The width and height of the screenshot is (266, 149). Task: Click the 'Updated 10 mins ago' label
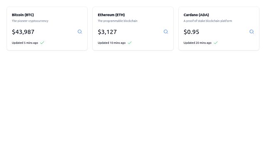pyautogui.click(x=112, y=43)
